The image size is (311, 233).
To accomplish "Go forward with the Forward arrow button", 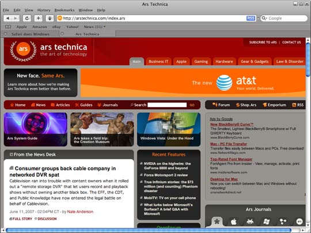I will point(16,18).
